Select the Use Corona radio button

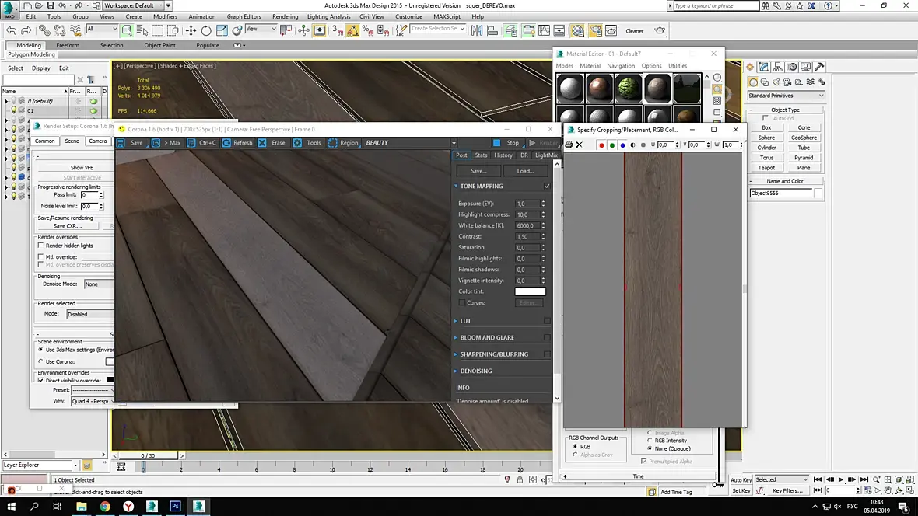[41, 361]
